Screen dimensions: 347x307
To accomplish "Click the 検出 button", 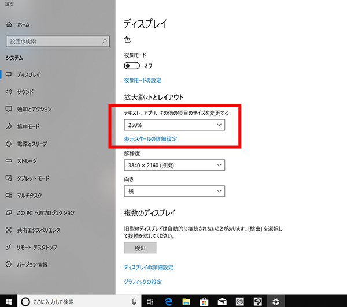I will tap(141, 248).
